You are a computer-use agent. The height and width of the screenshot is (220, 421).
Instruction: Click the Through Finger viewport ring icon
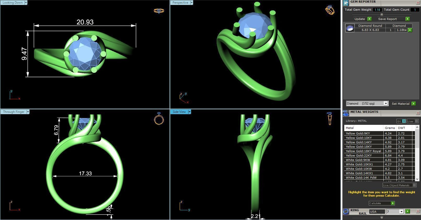pos(159,119)
